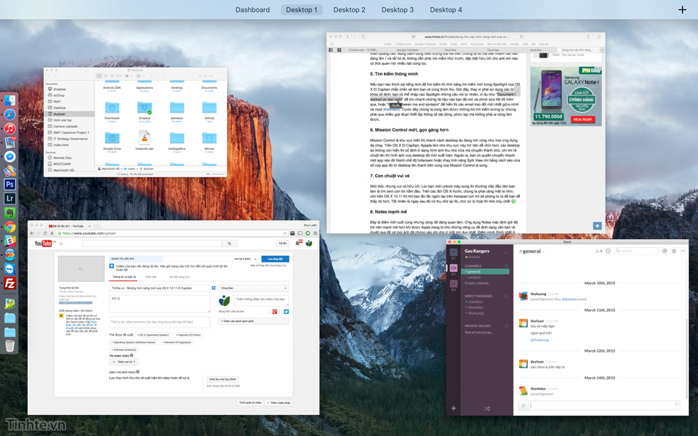The image size is (698, 436).
Task: Click the Finder search field
Action: [x=209, y=76]
